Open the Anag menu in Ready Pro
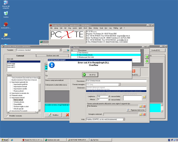178x142 pixels. (x=56, y=28)
